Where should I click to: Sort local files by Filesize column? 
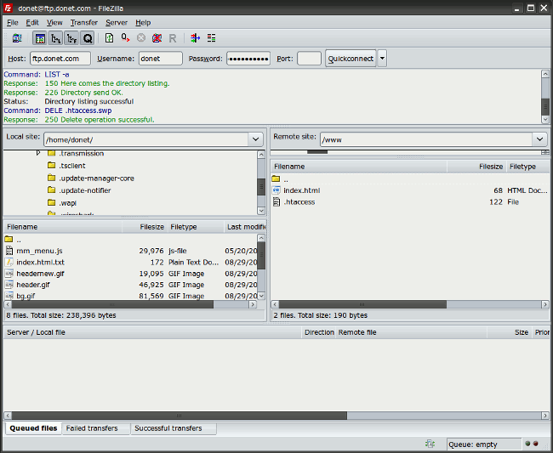pyautogui.click(x=145, y=227)
